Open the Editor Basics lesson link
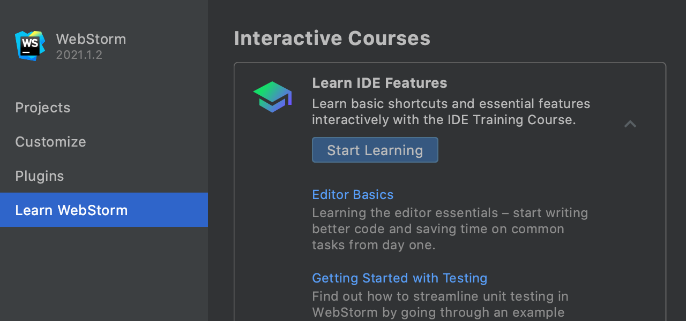Image resolution: width=686 pixels, height=321 pixels. point(353,195)
